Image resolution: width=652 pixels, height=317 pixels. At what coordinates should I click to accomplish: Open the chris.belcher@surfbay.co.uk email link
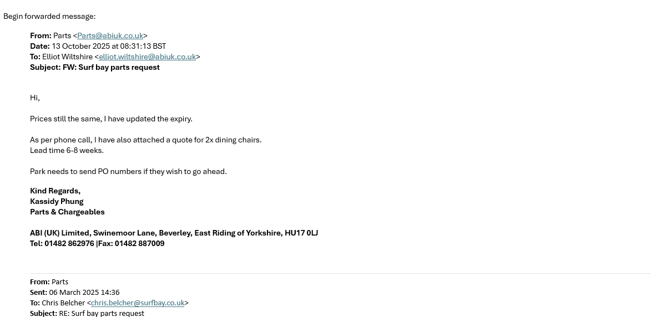pos(137,303)
